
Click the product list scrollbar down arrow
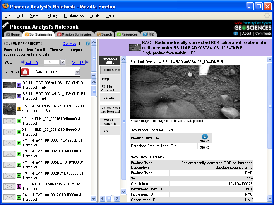coord(93,198)
